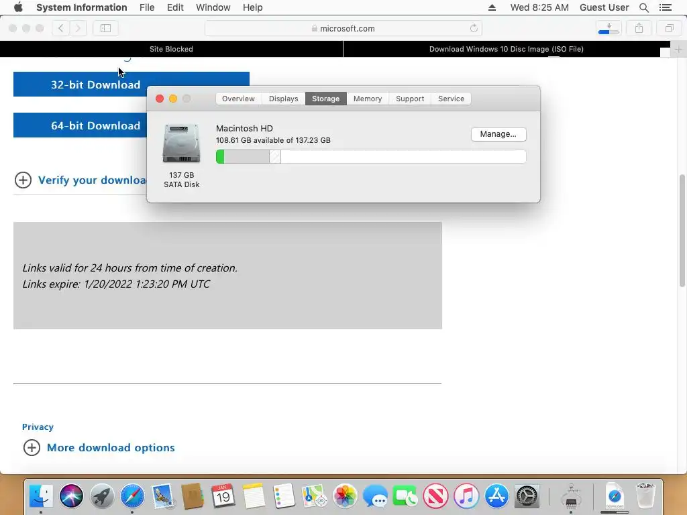Viewport: 687px width, 515px height.
Task: Open Finder from the Dock
Action: tap(41, 496)
